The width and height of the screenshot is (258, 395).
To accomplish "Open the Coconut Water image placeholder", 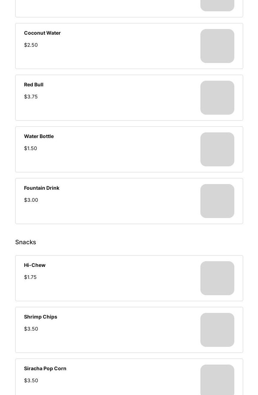I will pyautogui.click(x=217, y=46).
